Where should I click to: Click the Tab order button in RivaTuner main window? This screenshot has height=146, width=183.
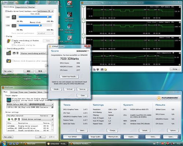click(8, 137)
